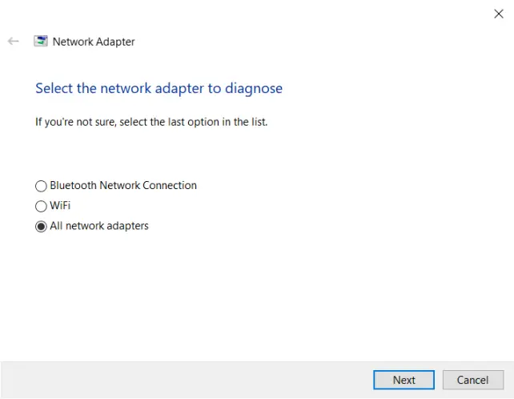Click the WiFi option label text
The width and height of the screenshot is (514, 399).
(60, 206)
